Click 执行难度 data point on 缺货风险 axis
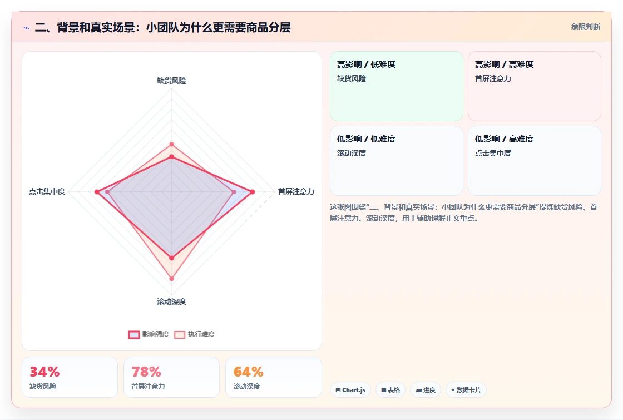 coord(172,144)
